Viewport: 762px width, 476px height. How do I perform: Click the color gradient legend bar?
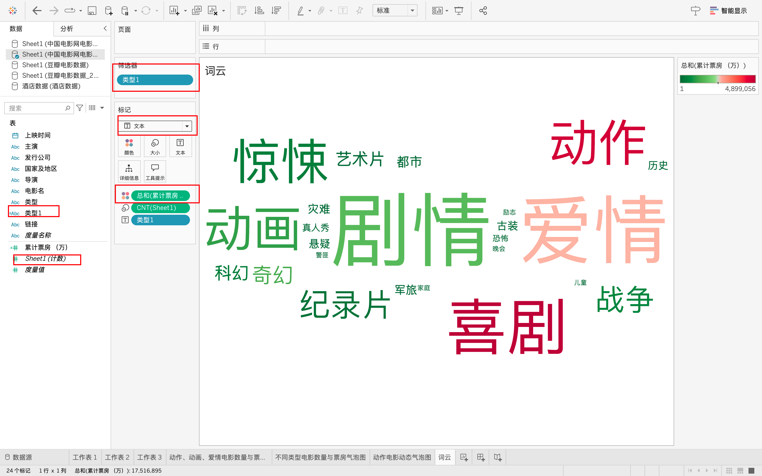[x=717, y=79]
